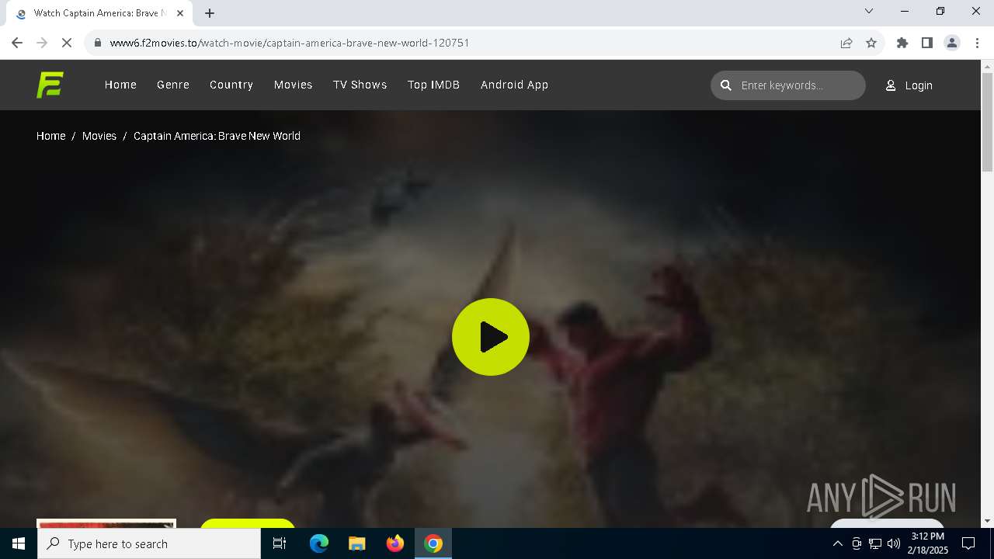The width and height of the screenshot is (994, 559).
Task: Open taskbar clock and date
Action: (927, 543)
